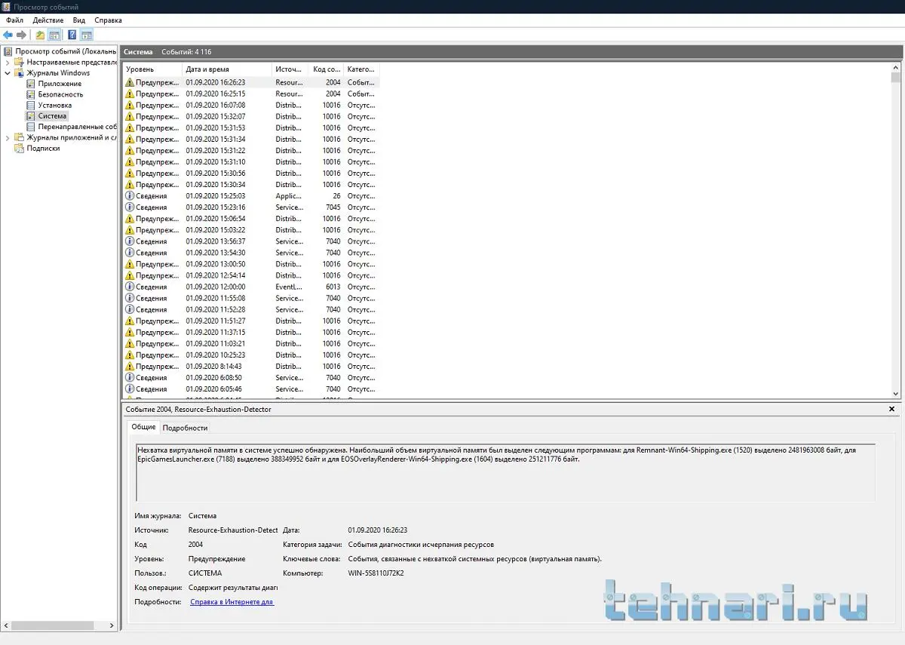Click warning icon of 13:00:50 event
905x645 pixels.
[x=130, y=264]
